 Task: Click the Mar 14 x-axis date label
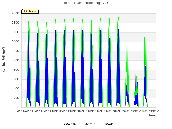(21, 111)
